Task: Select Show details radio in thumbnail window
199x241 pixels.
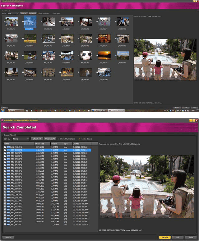Action: click(x=52, y=13)
